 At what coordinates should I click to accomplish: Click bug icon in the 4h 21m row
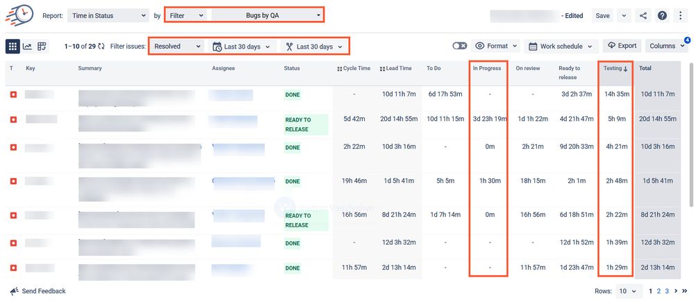[x=13, y=147]
